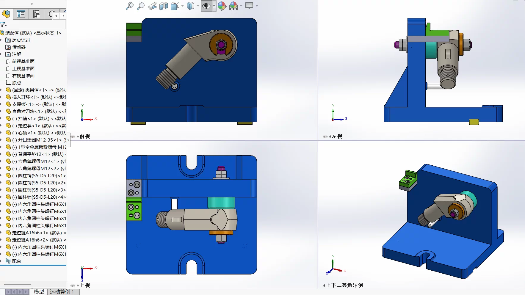Select the 右视基准面 plane

click(23, 76)
